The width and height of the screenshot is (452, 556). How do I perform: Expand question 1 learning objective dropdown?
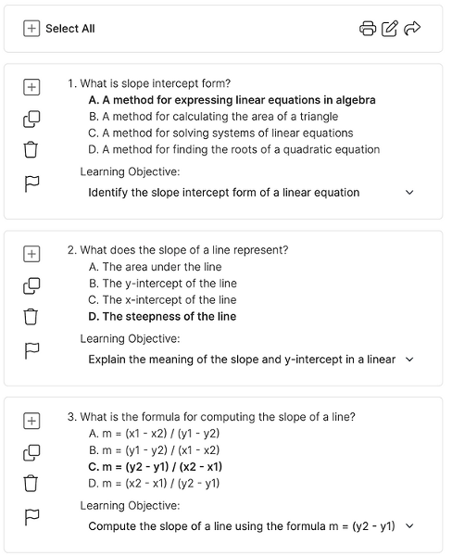[409, 193]
